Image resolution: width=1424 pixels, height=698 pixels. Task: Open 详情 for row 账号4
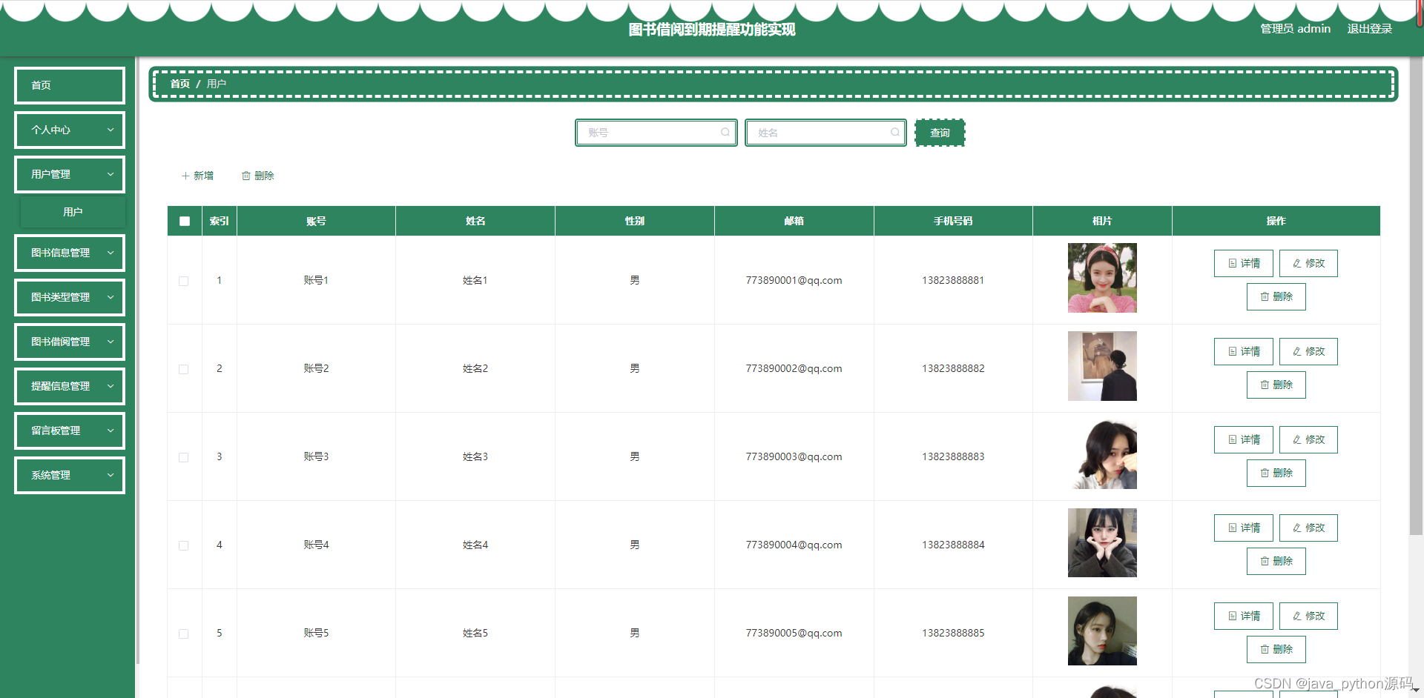click(x=1243, y=528)
